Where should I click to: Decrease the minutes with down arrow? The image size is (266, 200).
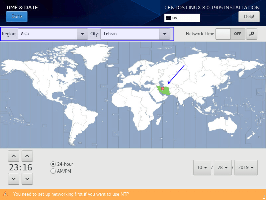(x=27, y=179)
